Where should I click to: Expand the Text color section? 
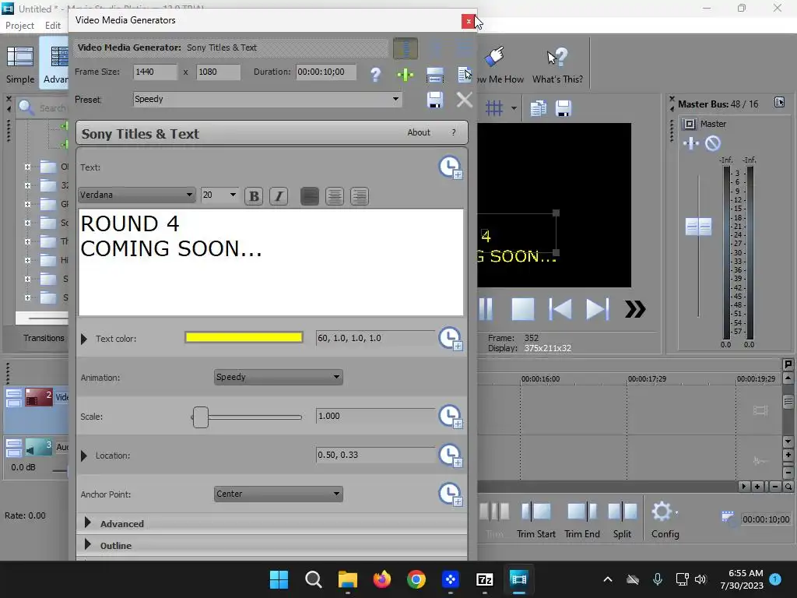coord(84,339)
